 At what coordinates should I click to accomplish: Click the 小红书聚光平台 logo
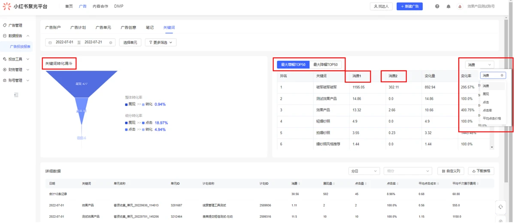tap(25, 6)
